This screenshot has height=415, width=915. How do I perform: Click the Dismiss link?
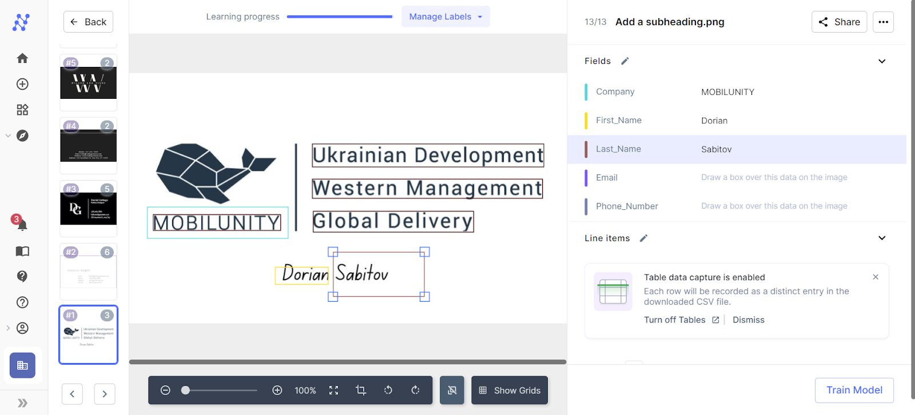(749, 320)
